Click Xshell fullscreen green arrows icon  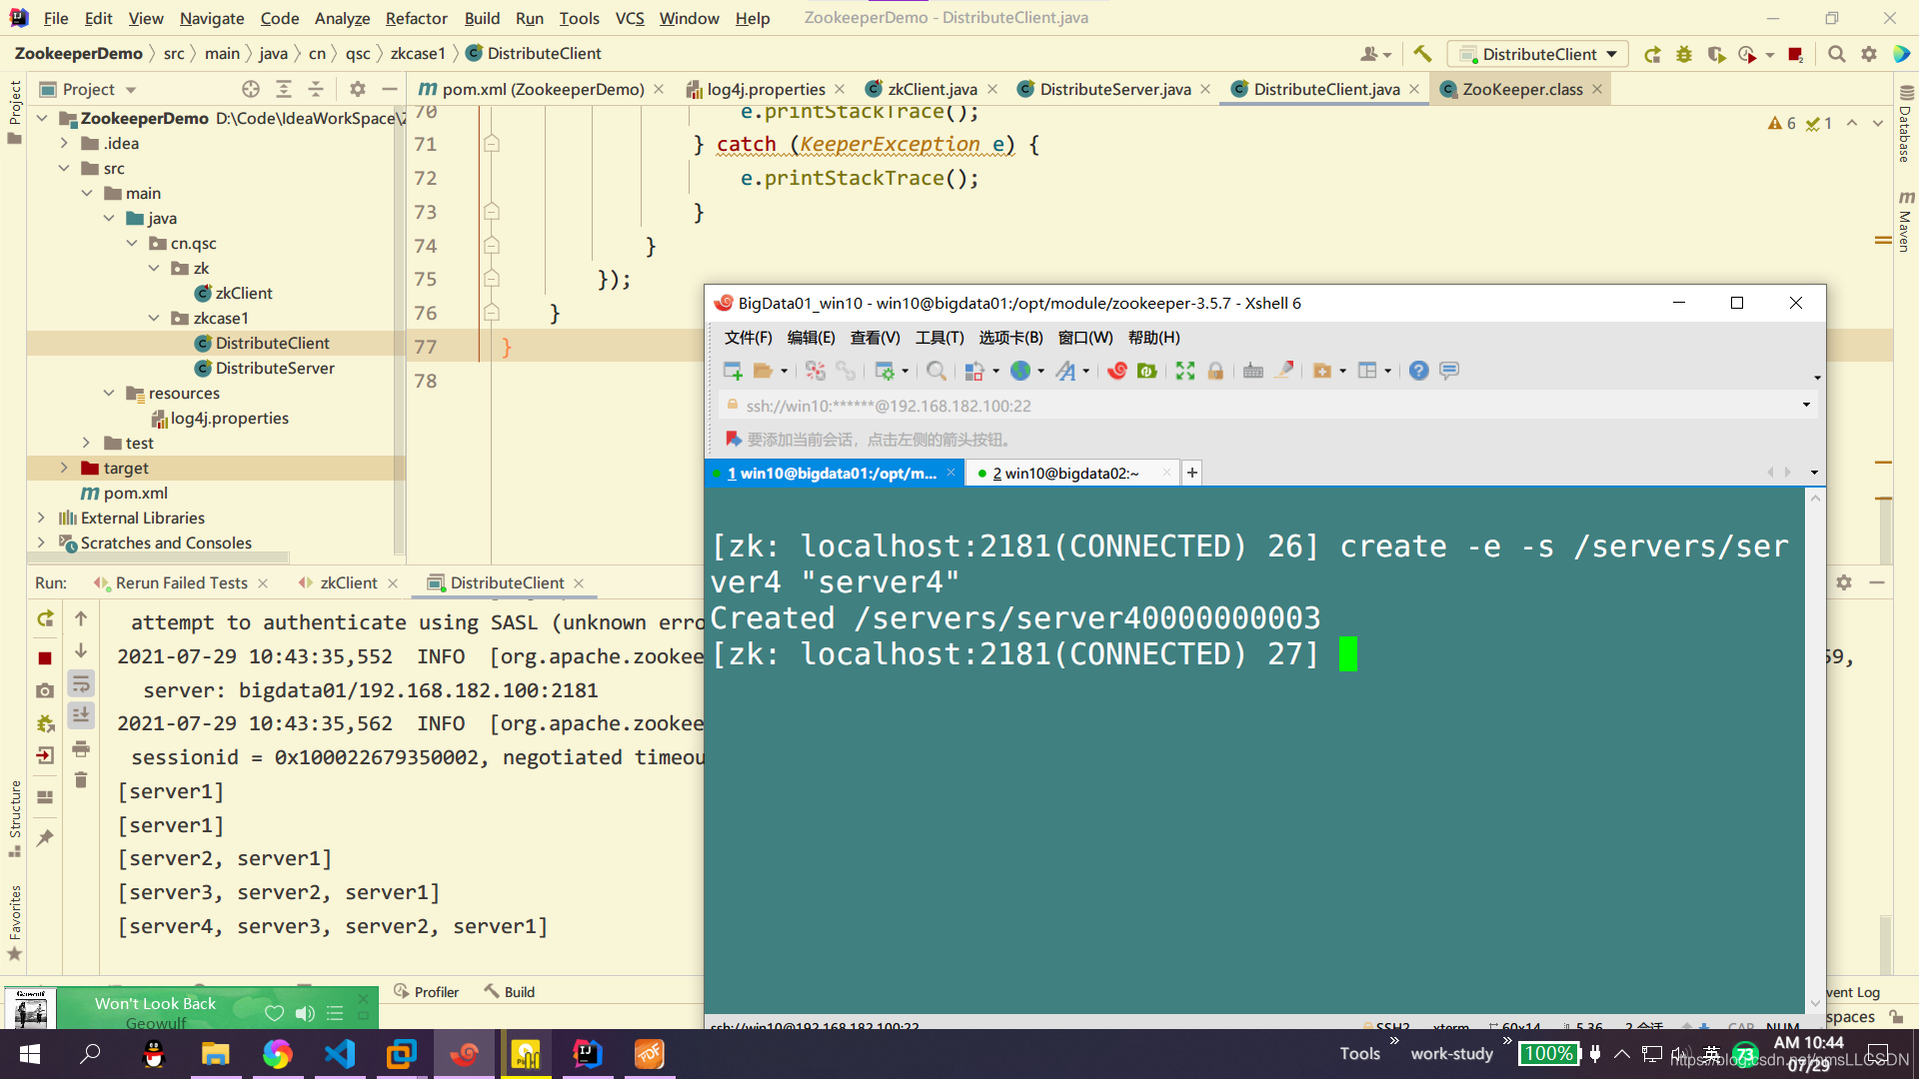coord(1185,371)
